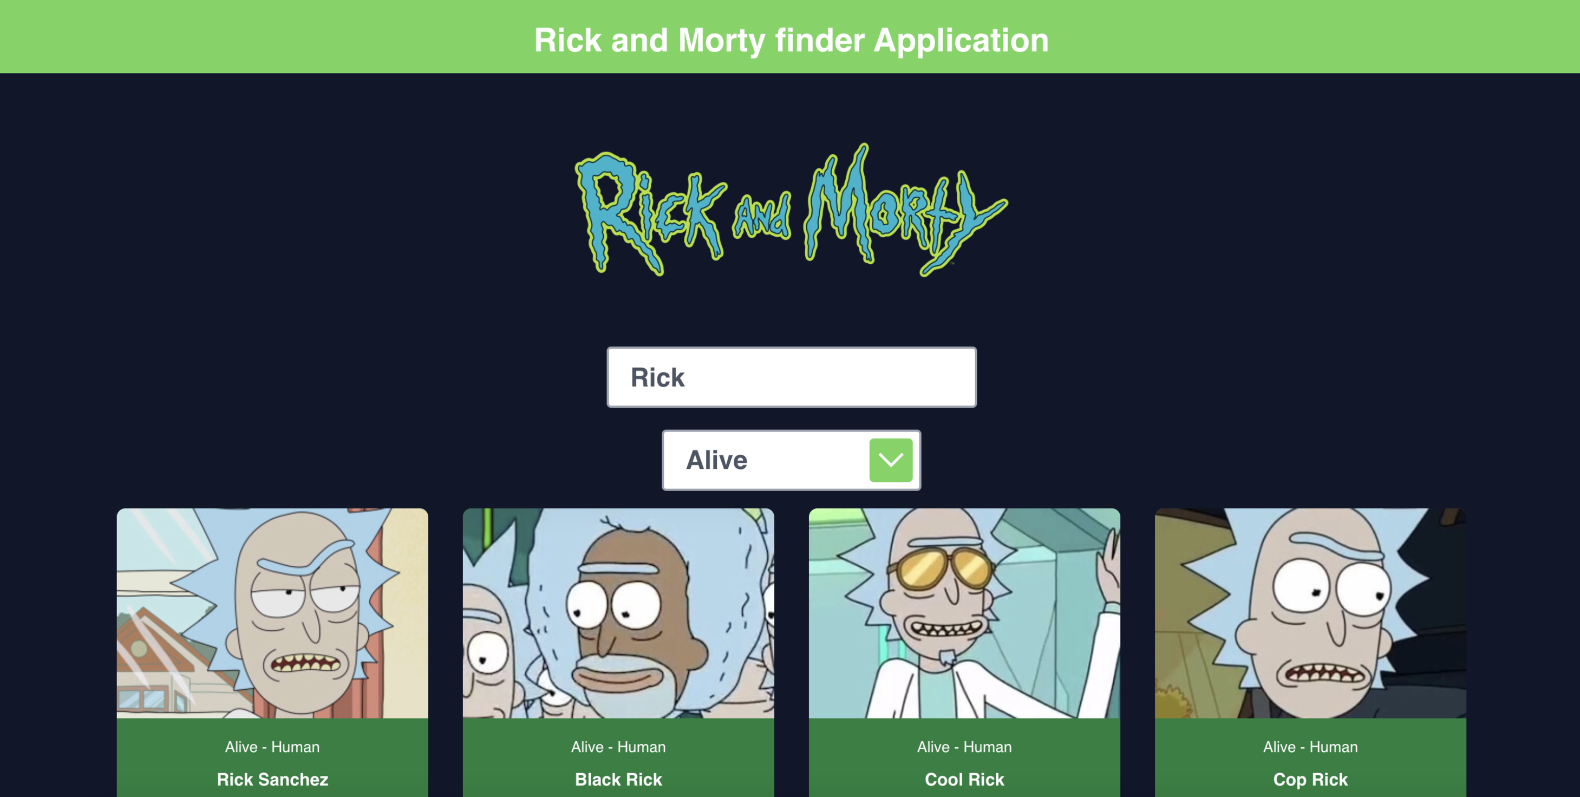Select the Rick Sanchez character image

pos(272,613)
